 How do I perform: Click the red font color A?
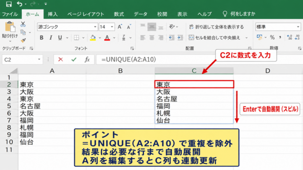pyautogui.click(x=107, y=38)
